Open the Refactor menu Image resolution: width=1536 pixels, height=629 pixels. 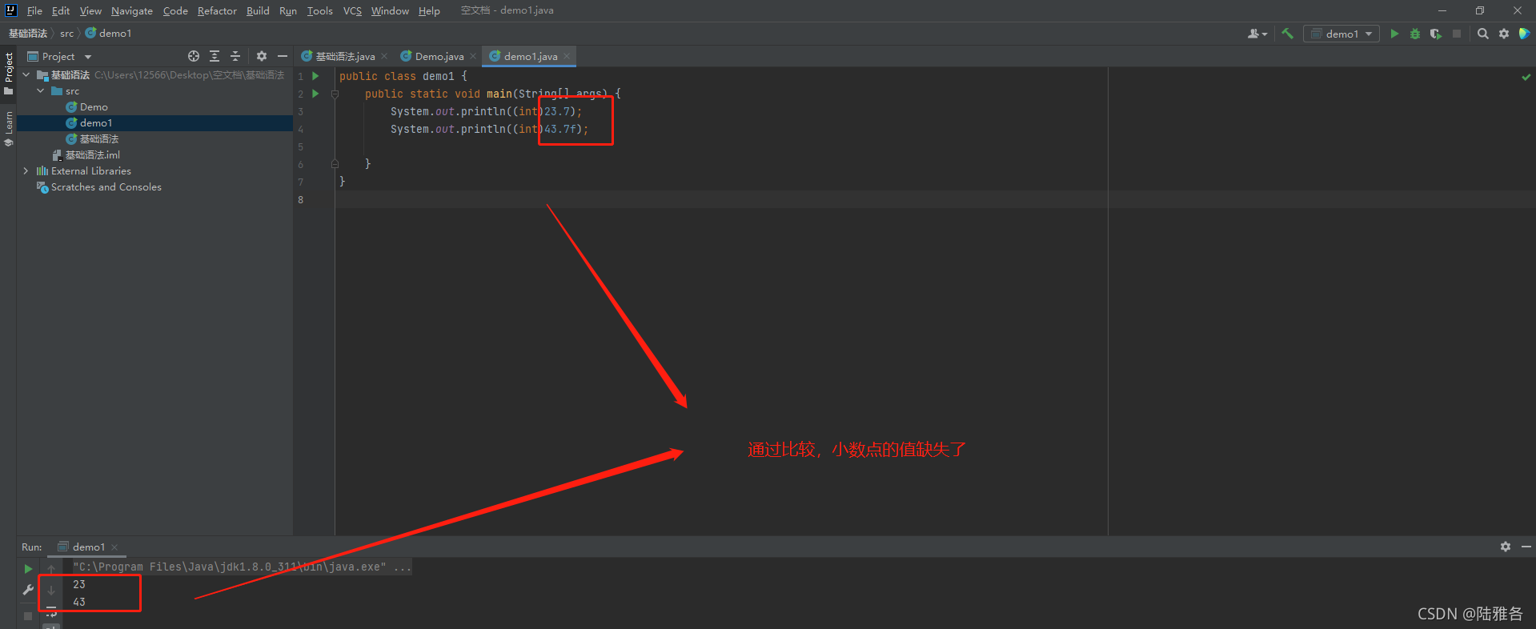click(217, 10)
